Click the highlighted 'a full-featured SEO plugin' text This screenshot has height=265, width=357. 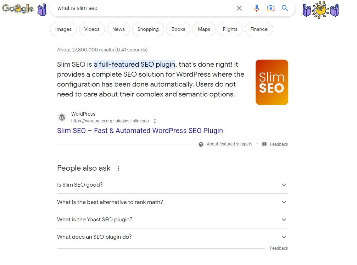click(134, 65)
